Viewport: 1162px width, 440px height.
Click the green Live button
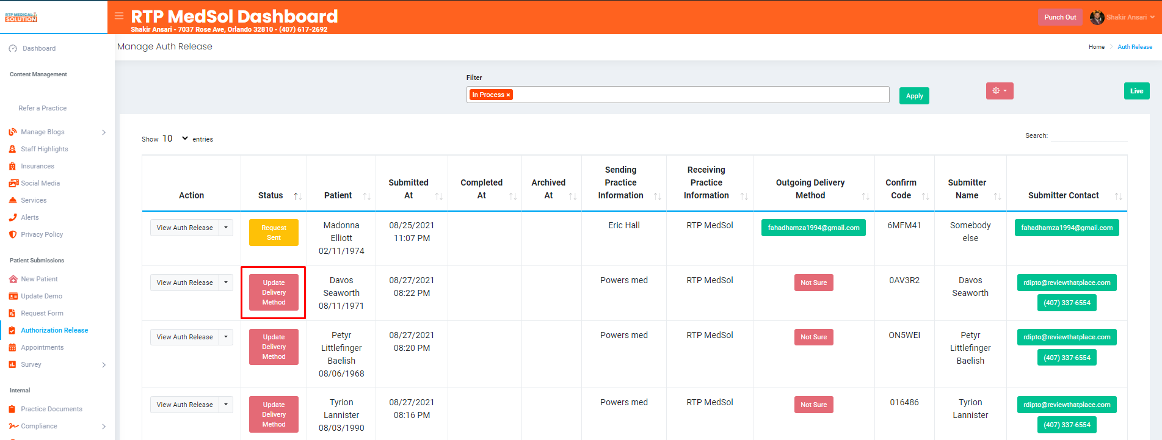pyautogui.click(x=1136, y=91)
